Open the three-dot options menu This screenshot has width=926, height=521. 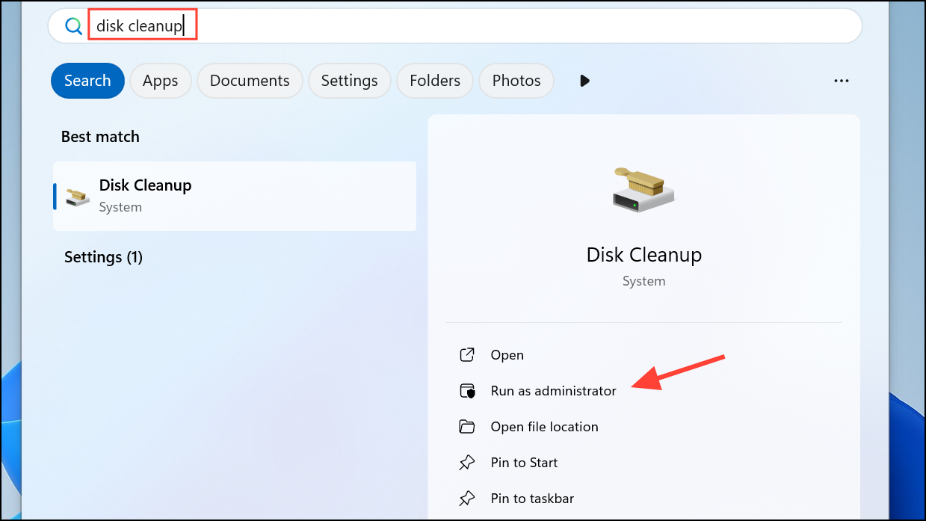pos(842,81)
